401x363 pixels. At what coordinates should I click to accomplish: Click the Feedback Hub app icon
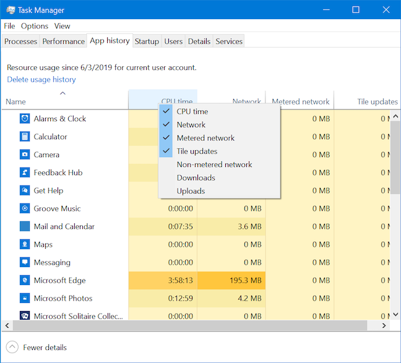(x=25, y=173)
